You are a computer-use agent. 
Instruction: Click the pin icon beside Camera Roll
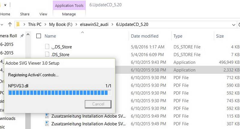pyautogui.click(x=22, y=36)
